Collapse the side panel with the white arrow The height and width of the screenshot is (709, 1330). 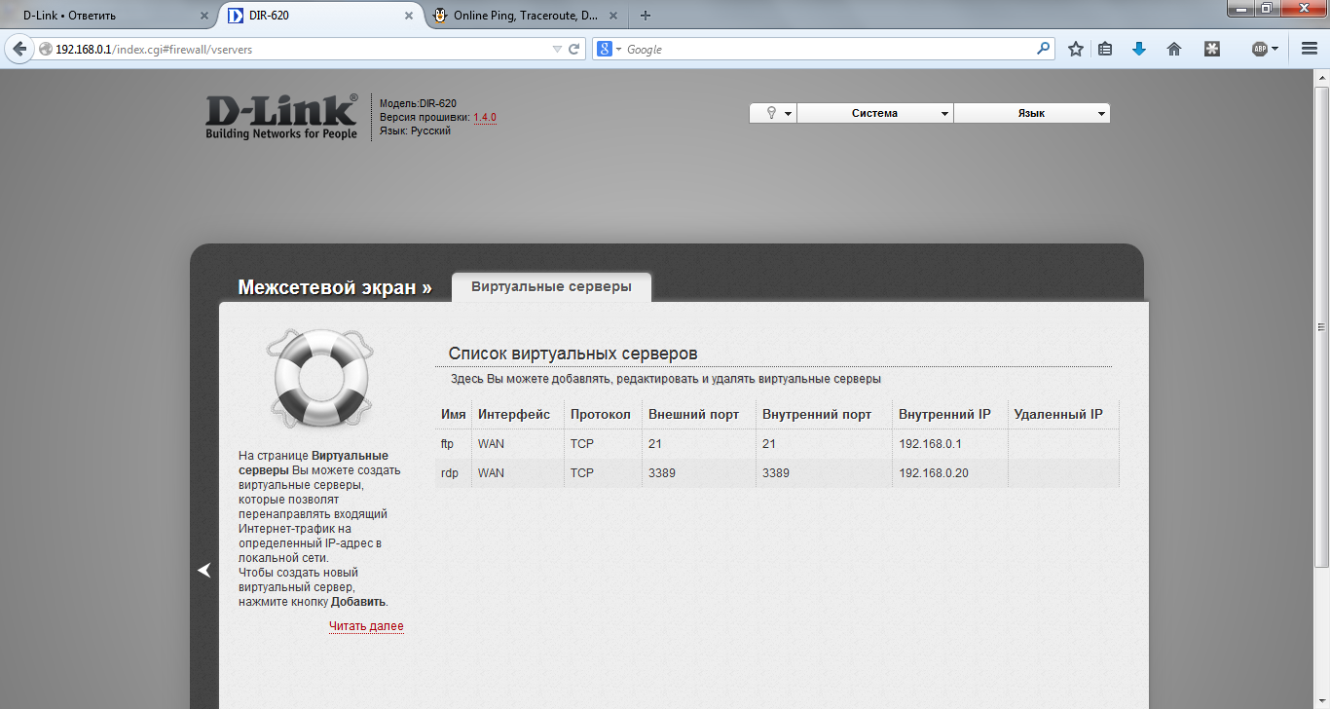(204, 570)
